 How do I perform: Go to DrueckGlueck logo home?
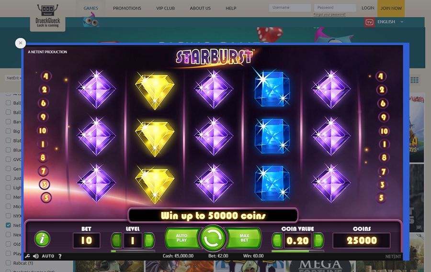point(47,16)
